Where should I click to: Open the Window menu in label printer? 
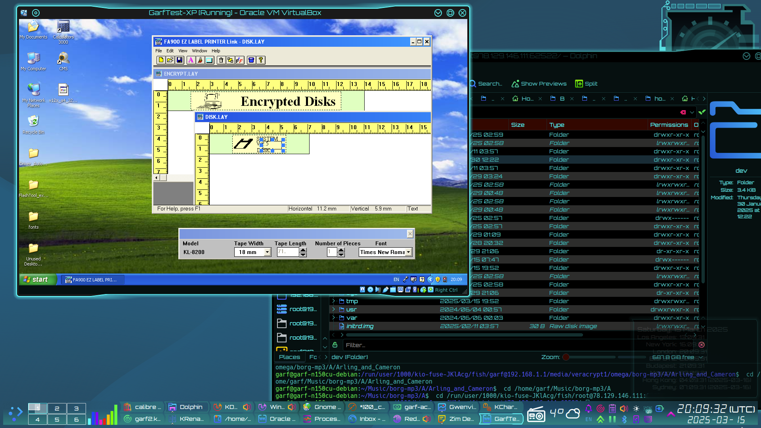[199, 51]
